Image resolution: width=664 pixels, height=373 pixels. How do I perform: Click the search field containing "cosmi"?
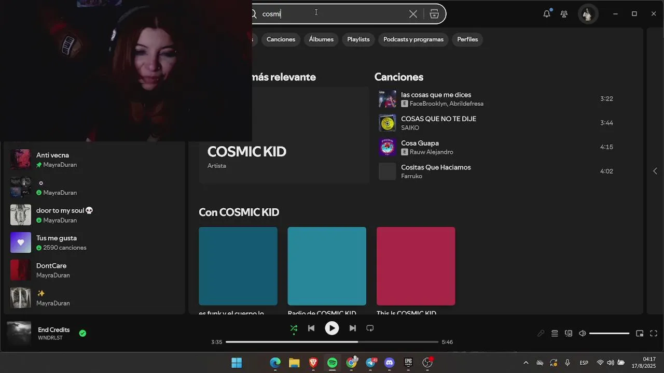click(x=332, y=14)
